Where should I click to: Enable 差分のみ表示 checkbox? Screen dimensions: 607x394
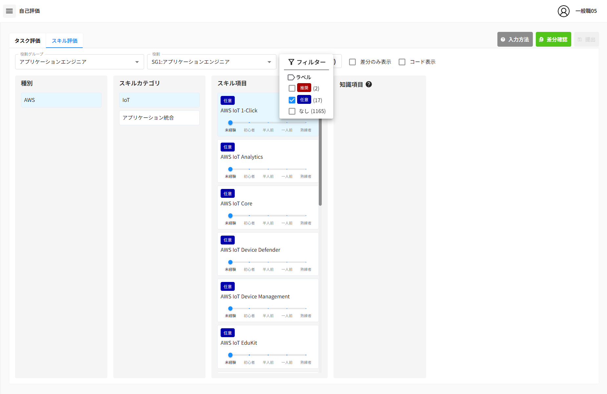(x=352, y=62)
